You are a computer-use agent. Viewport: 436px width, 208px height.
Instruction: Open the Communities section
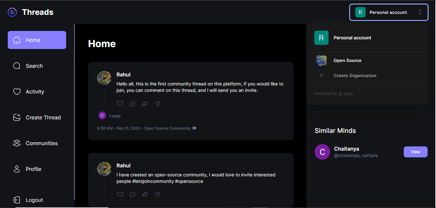coord(37,143)
